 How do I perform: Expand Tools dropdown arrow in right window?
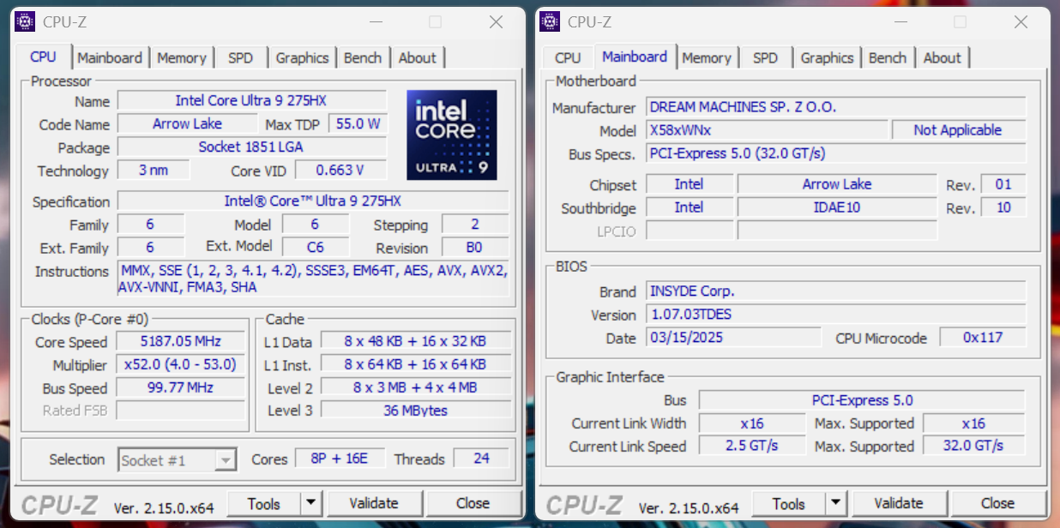click(836, 503)
